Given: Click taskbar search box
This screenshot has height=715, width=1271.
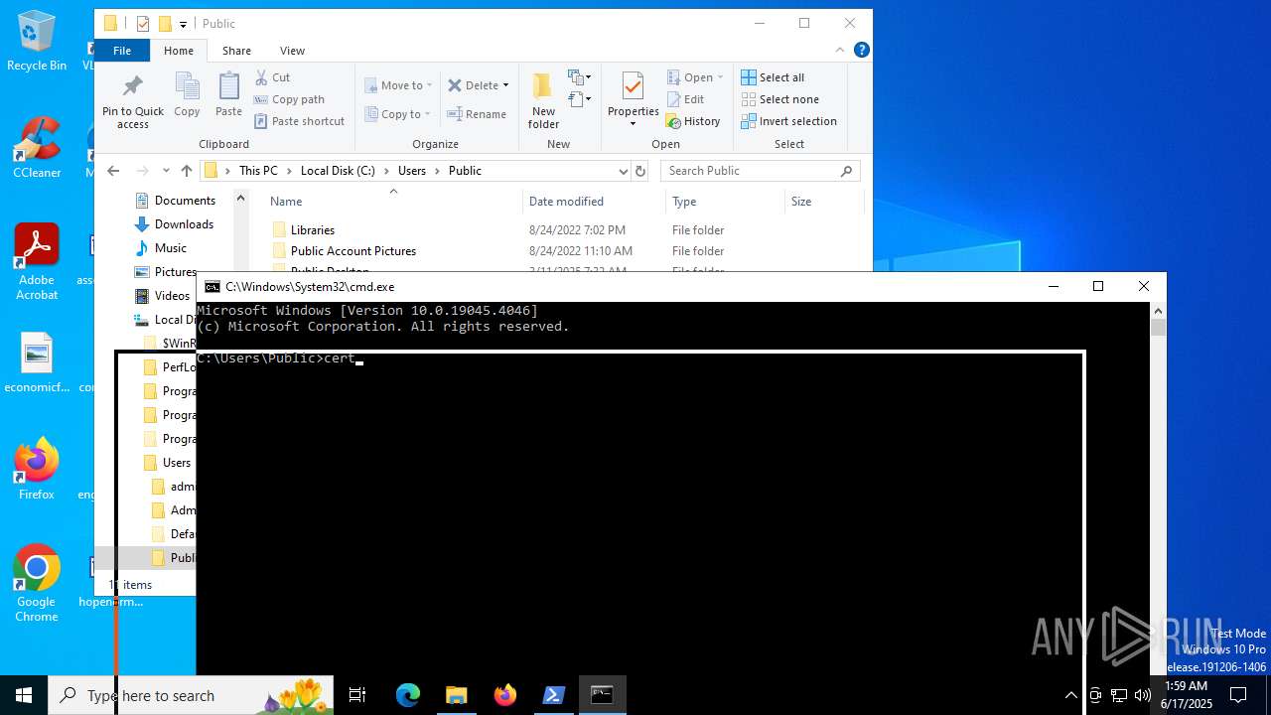Looking at the screenshot, I should (x=193, y=695).
